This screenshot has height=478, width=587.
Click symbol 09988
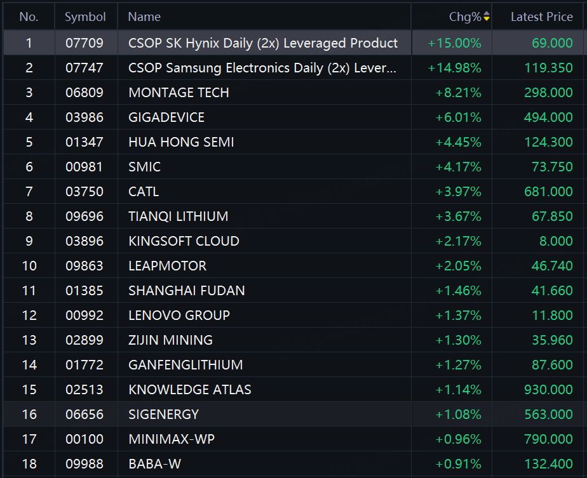click(84, 464)
